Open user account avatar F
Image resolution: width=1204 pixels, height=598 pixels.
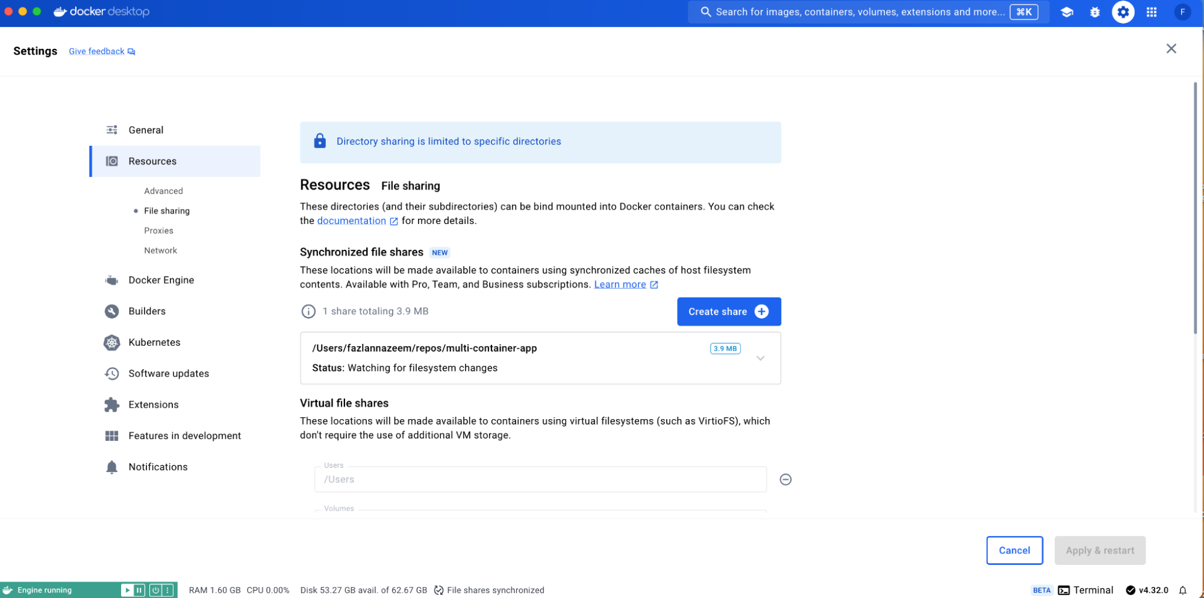coord(1182,12)
